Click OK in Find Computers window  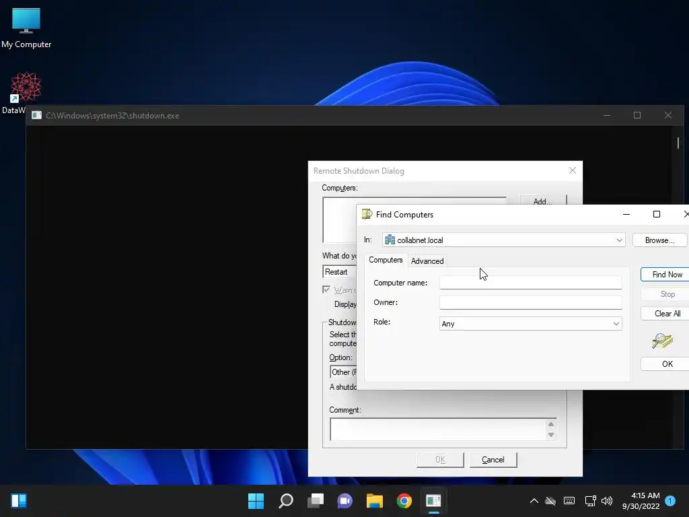(665, 364)
